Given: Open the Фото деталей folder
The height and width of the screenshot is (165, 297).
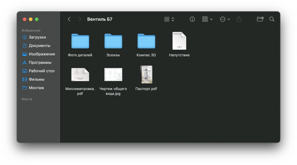Looking at the screenshot, I should (80, 41).
